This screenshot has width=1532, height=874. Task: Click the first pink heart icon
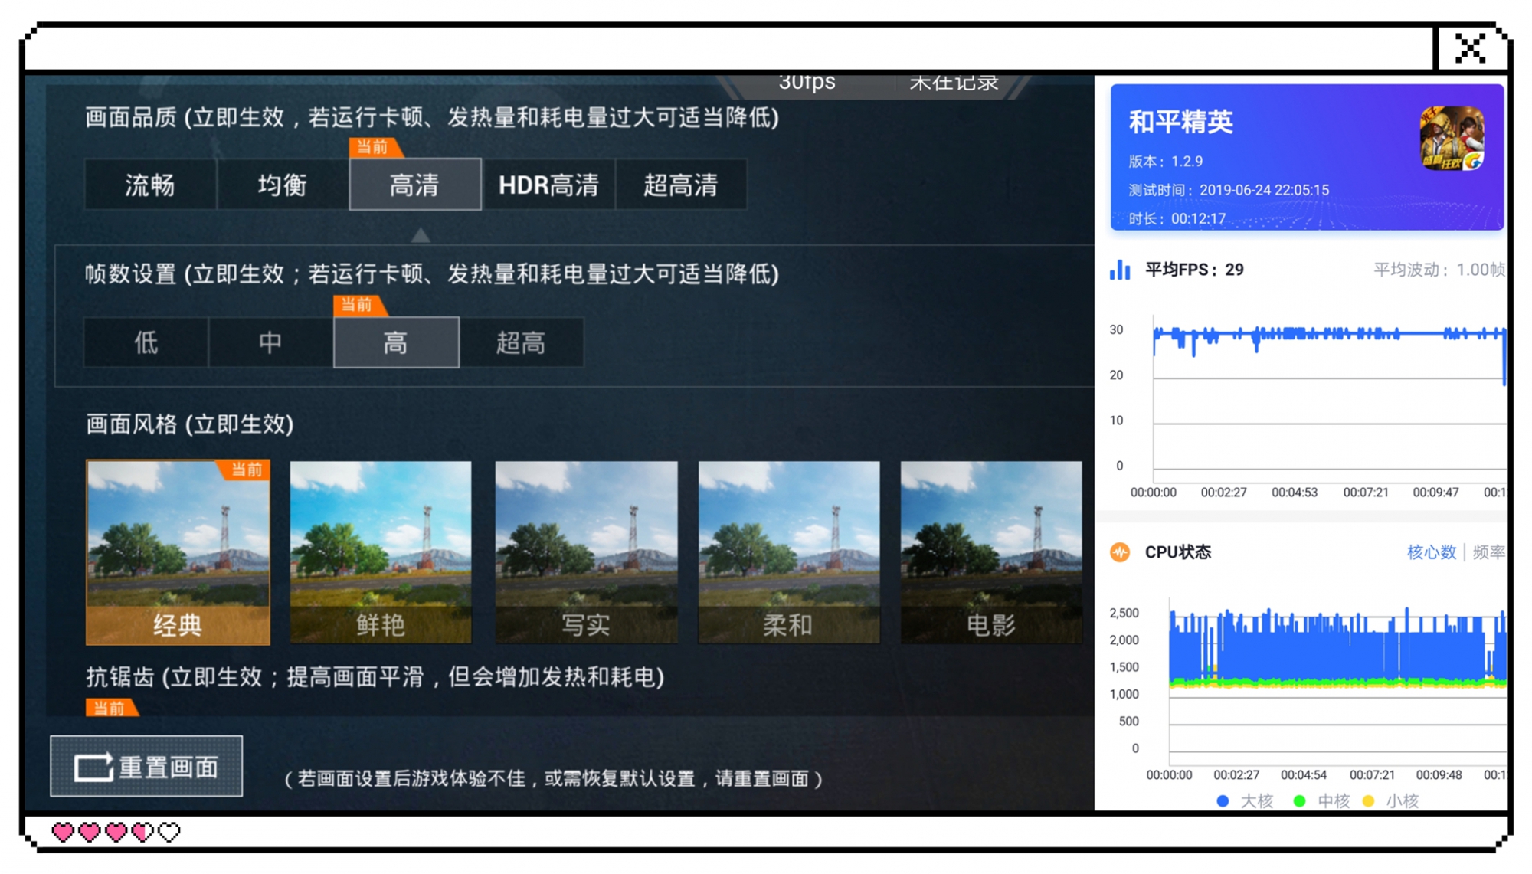pos(63,832)
